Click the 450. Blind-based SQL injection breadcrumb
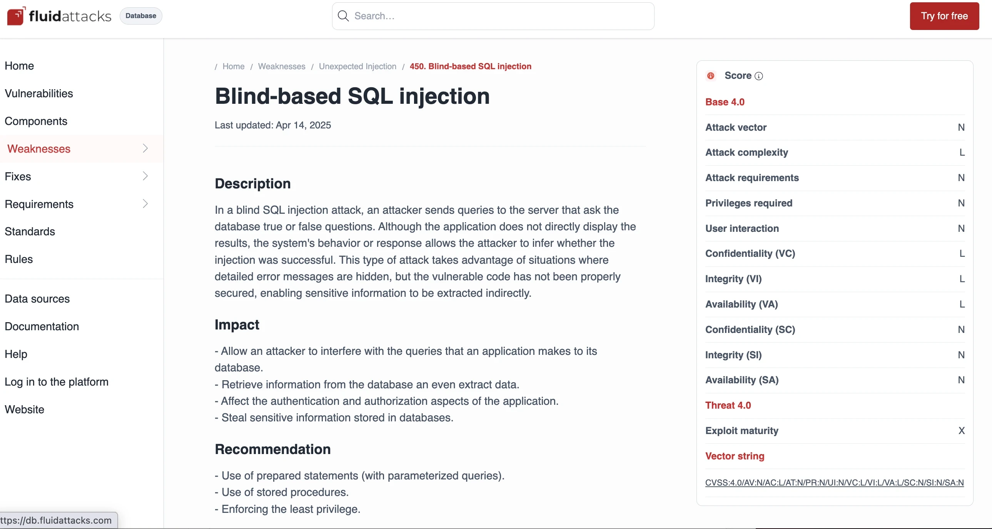Image resolution: width=992 pixels, height=529 pixels. point(470,67)
